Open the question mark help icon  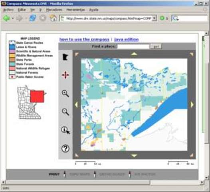tap(65, 148)
